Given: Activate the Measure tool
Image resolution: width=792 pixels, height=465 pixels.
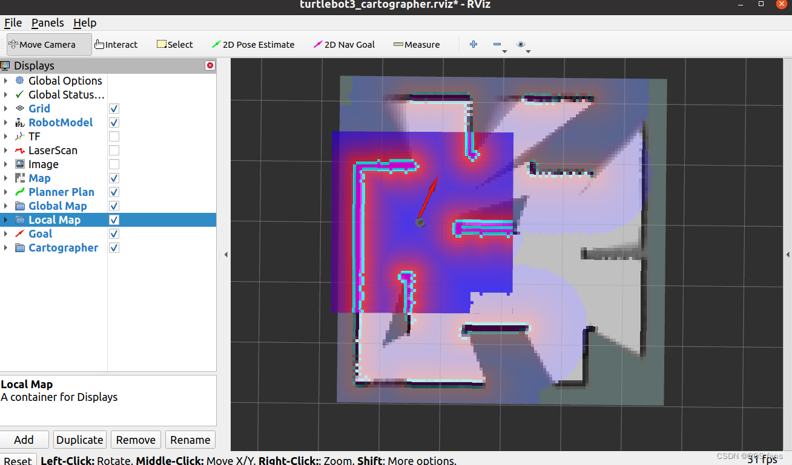Looking at the screenshot, I should tap(417, 44).
